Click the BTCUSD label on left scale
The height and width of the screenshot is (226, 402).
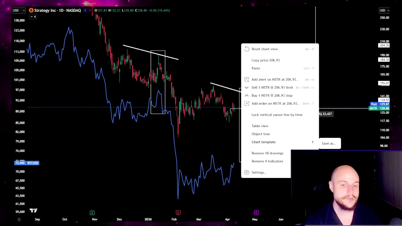[33, 163]
